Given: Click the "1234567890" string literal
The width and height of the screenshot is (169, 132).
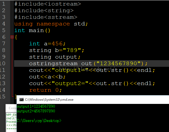Looking at the screenshot, I should (118, 64).
